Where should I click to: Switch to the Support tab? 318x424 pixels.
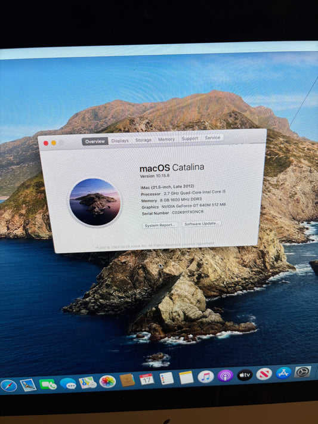point(190,138)
